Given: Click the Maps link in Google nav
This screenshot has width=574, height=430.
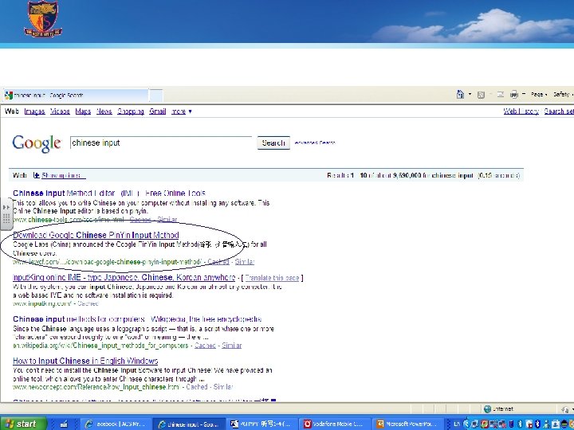Looking at the screenshot, I should tap(83, 111).
